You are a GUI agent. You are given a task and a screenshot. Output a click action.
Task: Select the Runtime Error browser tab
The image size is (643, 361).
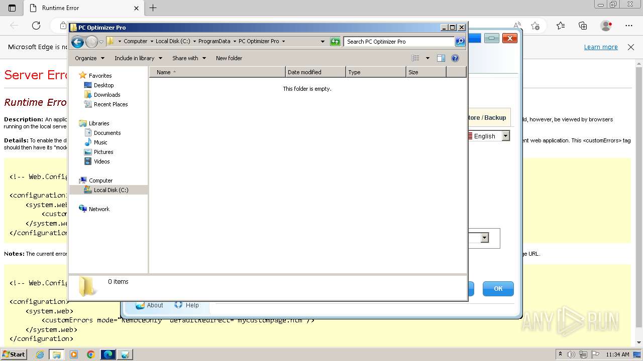[83, 8]
